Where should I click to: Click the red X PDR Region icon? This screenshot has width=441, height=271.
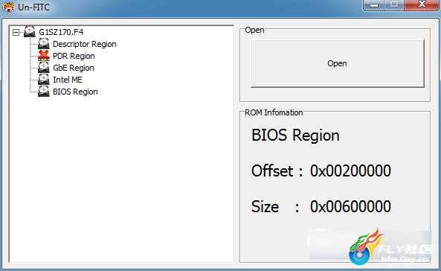click(44, 56)
